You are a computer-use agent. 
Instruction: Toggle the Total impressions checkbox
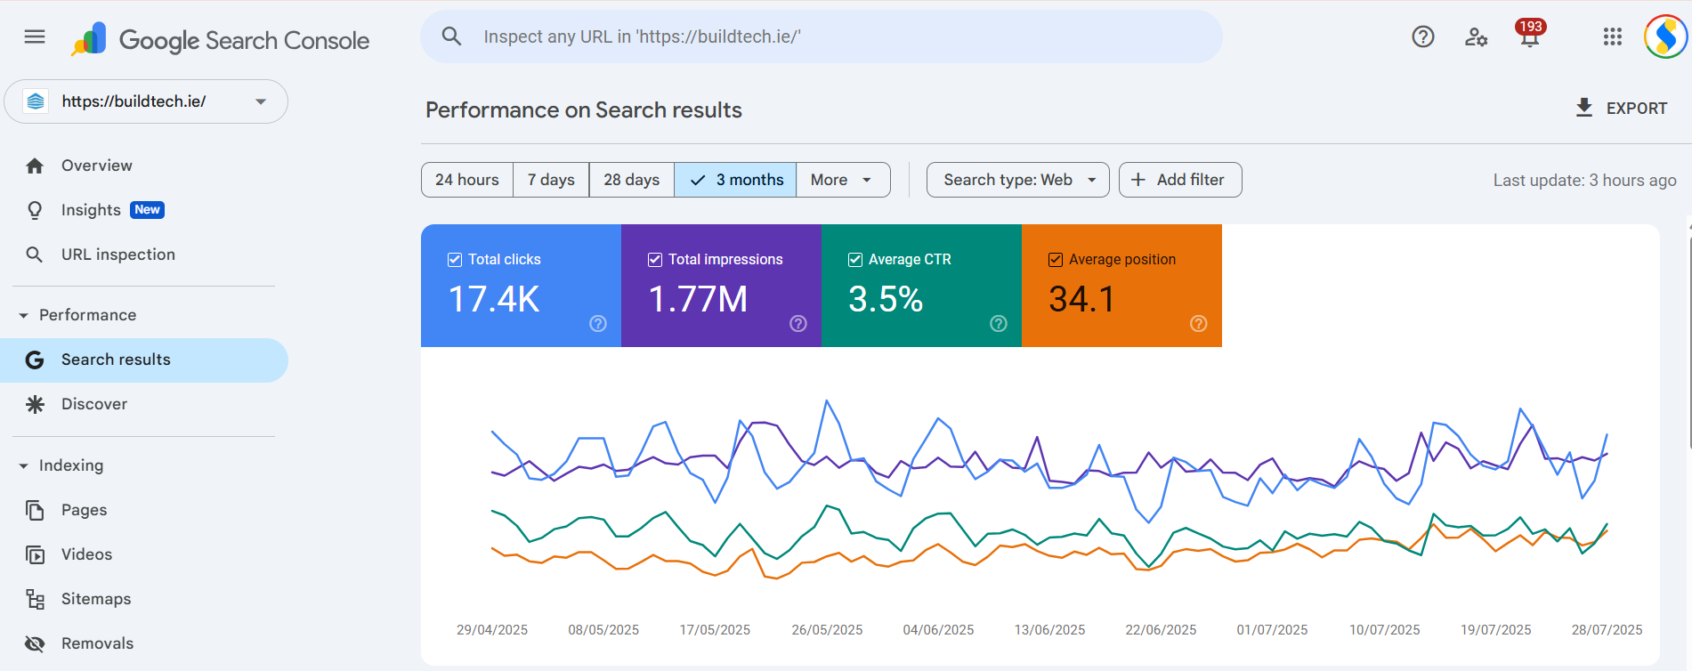pos(655,260)
